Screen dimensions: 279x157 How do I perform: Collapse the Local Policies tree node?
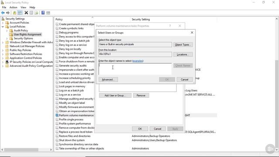pyautogui.click(x=3, y=27)
